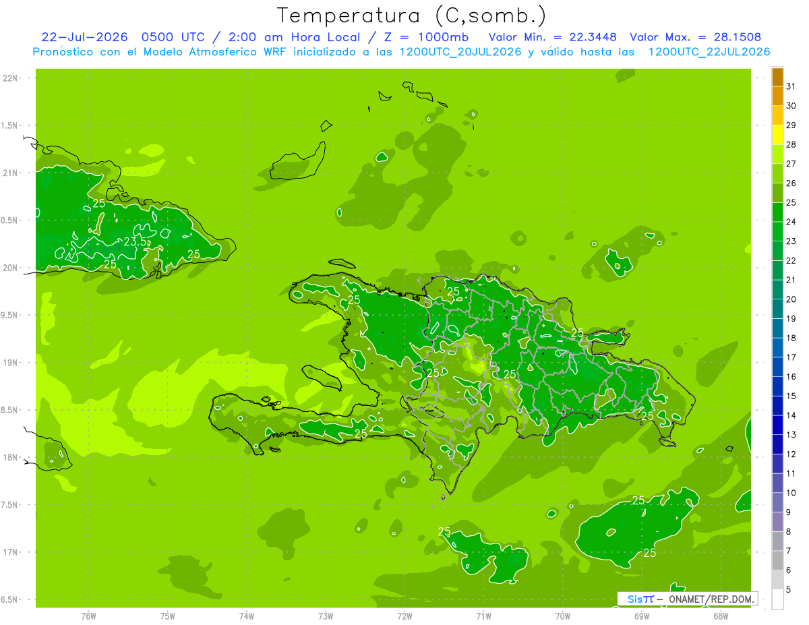Click the "74W" longitude axis label
This screenshot has width=809, height=625.
tap(247, 616)
